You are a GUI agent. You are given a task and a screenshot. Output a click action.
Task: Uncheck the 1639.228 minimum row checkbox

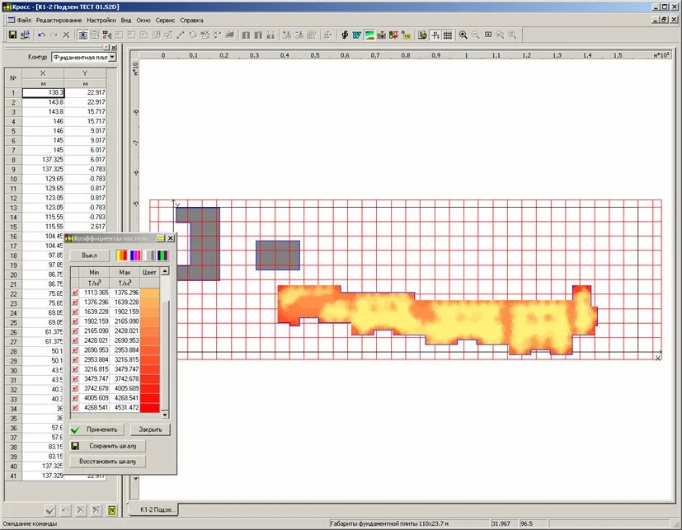tap(75, 312)
